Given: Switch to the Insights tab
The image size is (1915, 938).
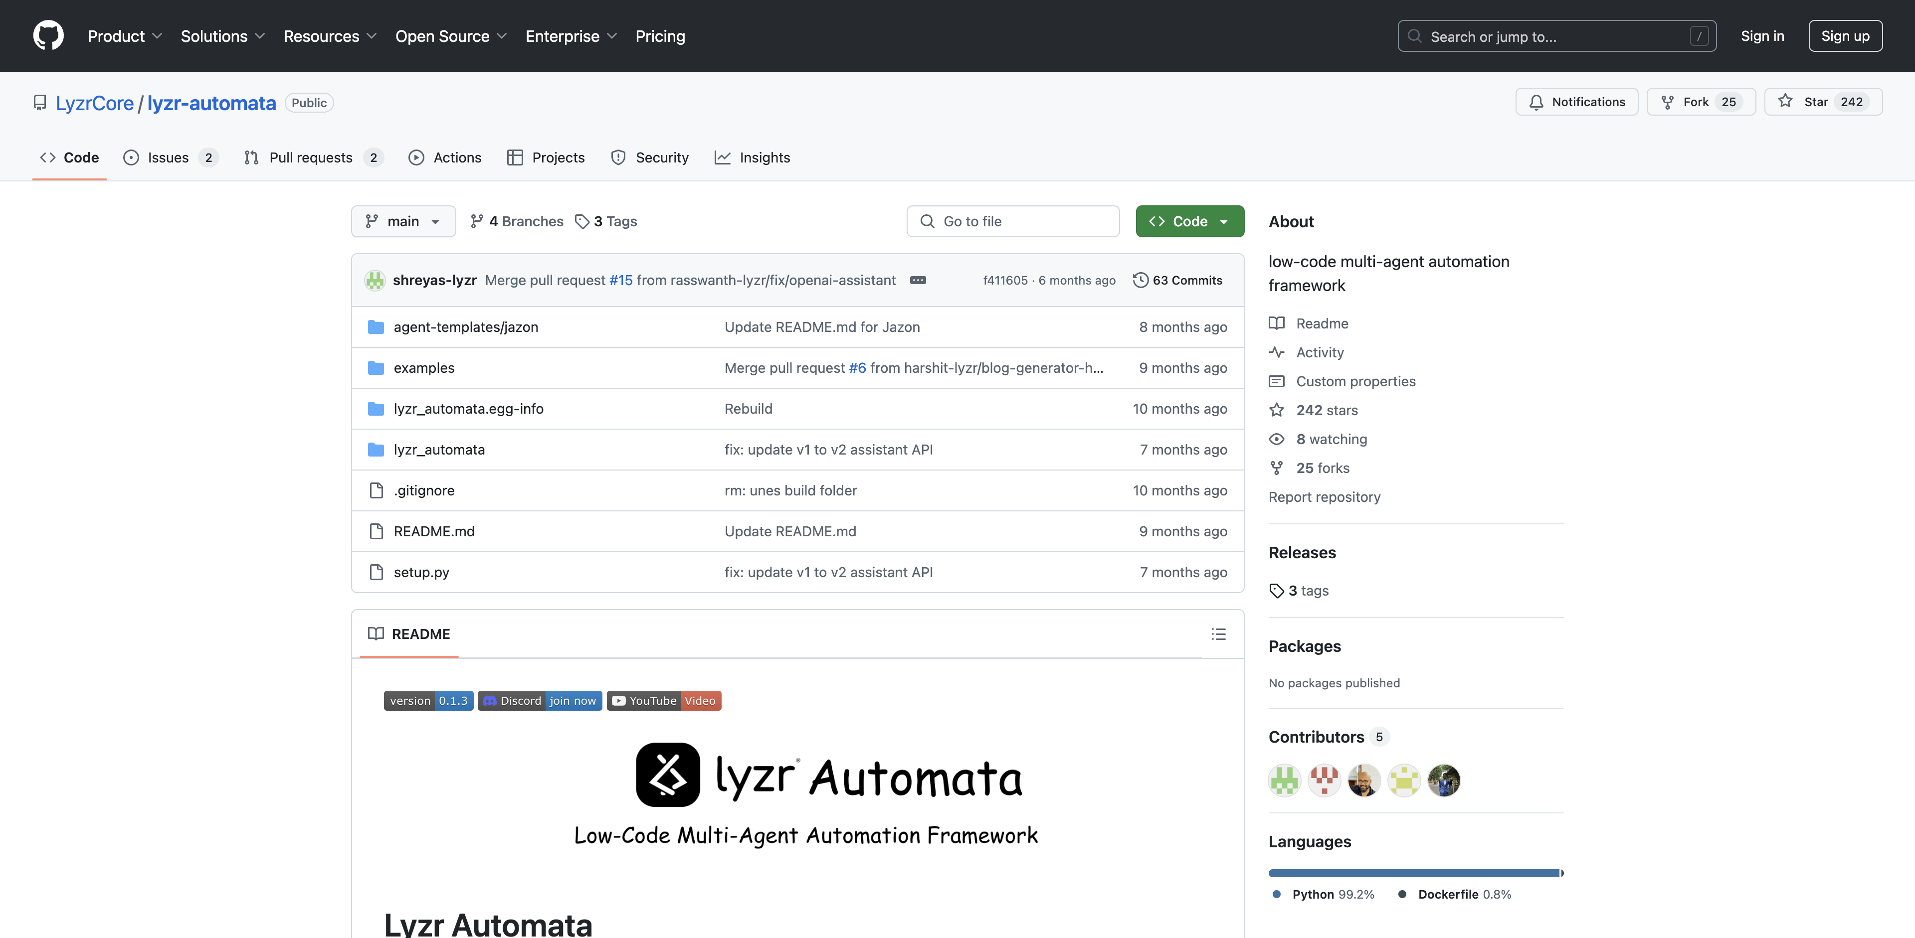Looking at the screenshot, I should pos(753,157).
